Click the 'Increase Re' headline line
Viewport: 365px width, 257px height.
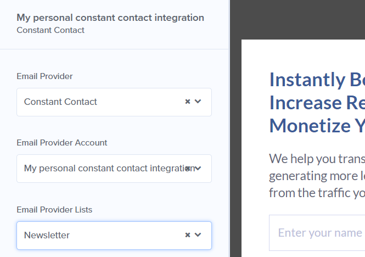pos(317,103)
